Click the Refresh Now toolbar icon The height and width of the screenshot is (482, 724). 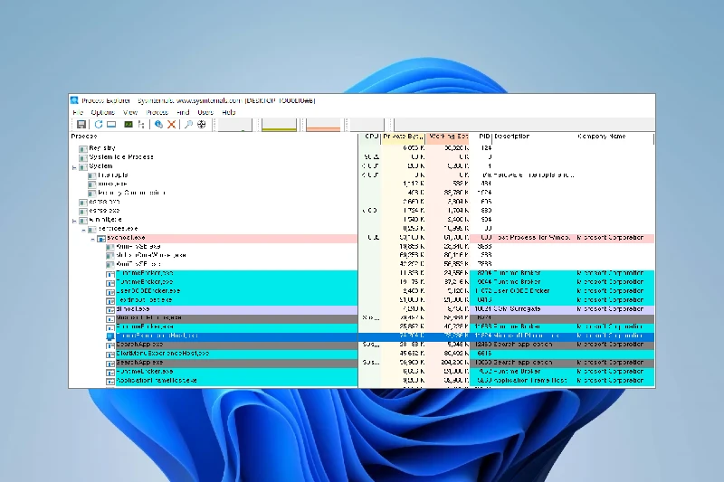[99, 125]
